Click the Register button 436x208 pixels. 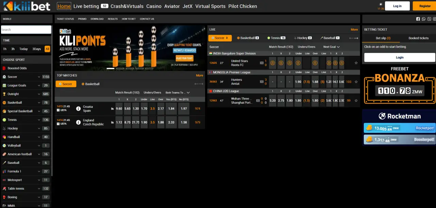425,6
